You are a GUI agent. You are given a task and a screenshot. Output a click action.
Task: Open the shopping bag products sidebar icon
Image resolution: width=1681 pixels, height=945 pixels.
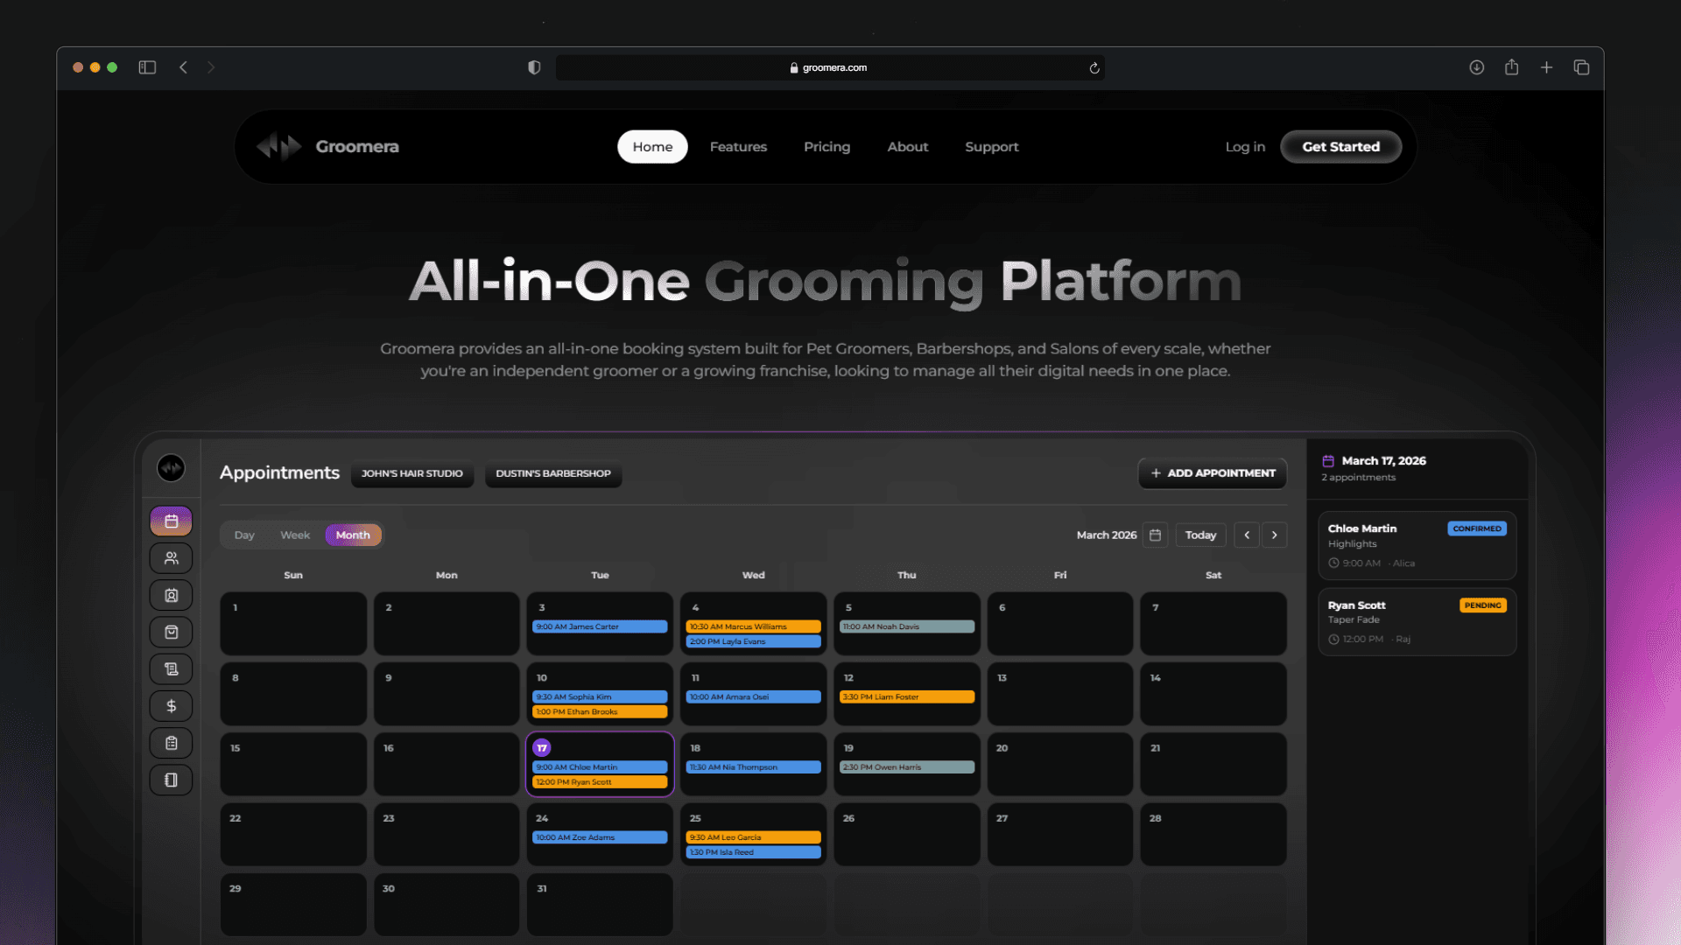click(172, 632)
